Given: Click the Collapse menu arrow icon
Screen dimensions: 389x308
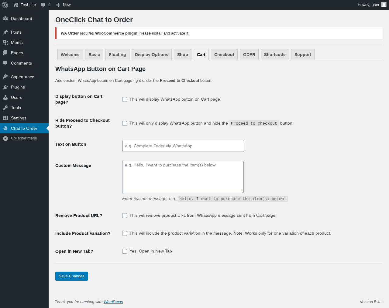Looking at the screenshot, I should (x=5, y=138).
